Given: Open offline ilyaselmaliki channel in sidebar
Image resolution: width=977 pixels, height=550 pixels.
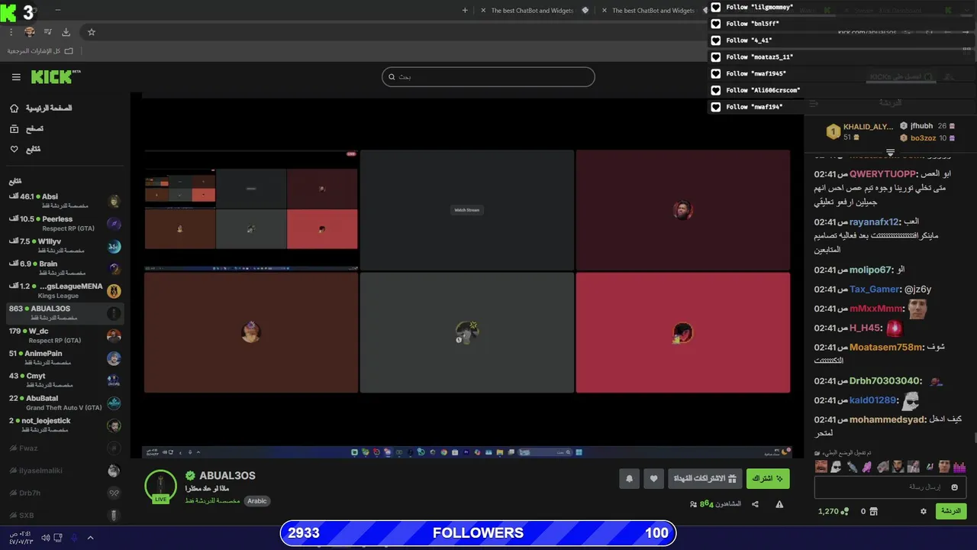Looking at the screenshot, I should [x=65, y=471].
